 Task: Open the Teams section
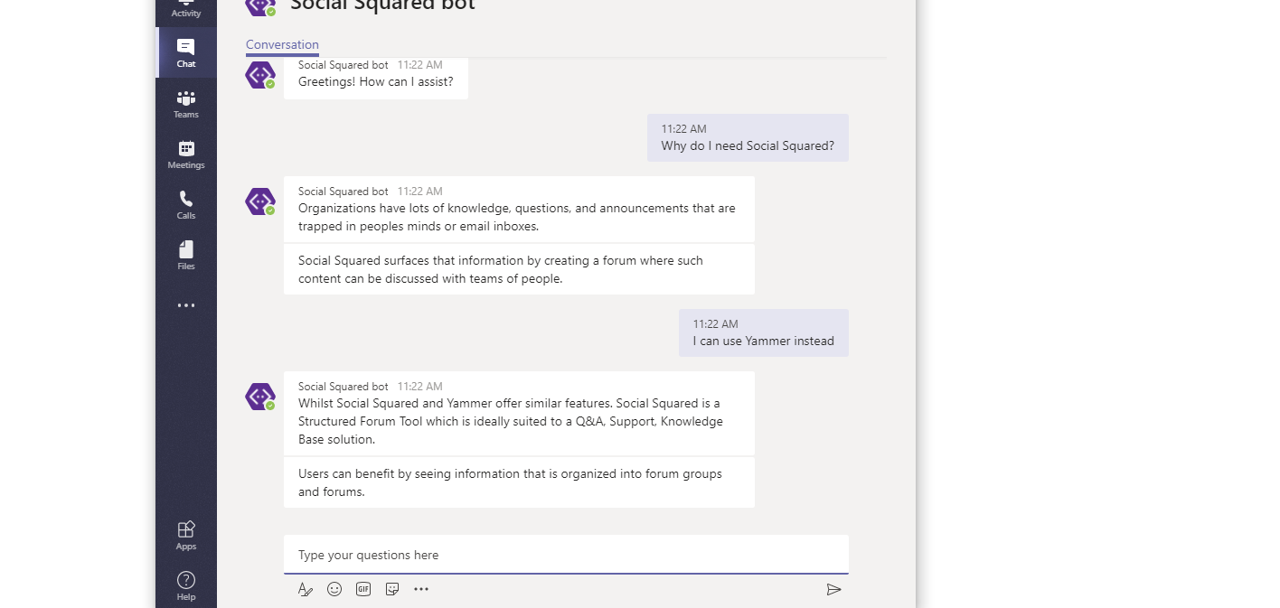tap(186, 103)
